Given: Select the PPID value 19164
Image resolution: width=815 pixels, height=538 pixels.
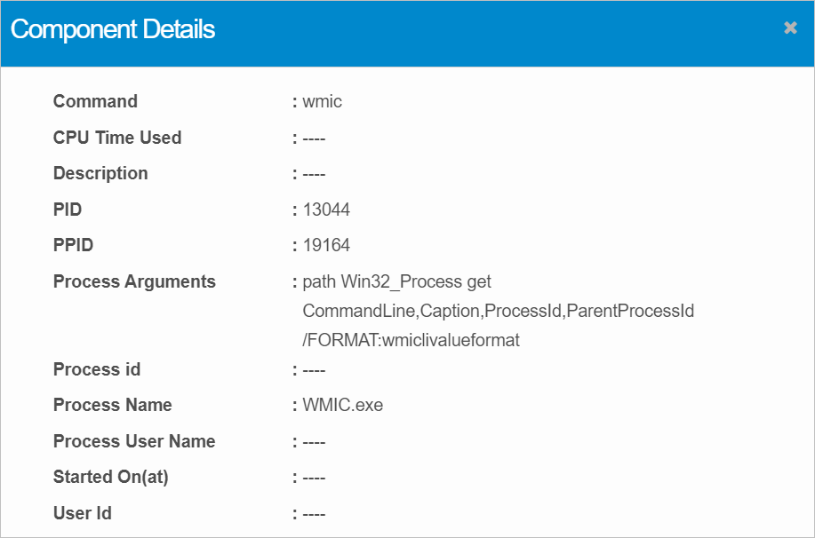Looking at the screenshot, I should (326, 245).
